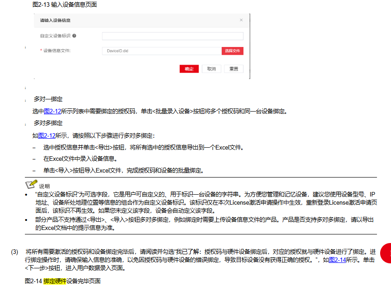
Task: Open the 图2-14 link in step 3
Action: pyautogui.click(x=337, y=260)
